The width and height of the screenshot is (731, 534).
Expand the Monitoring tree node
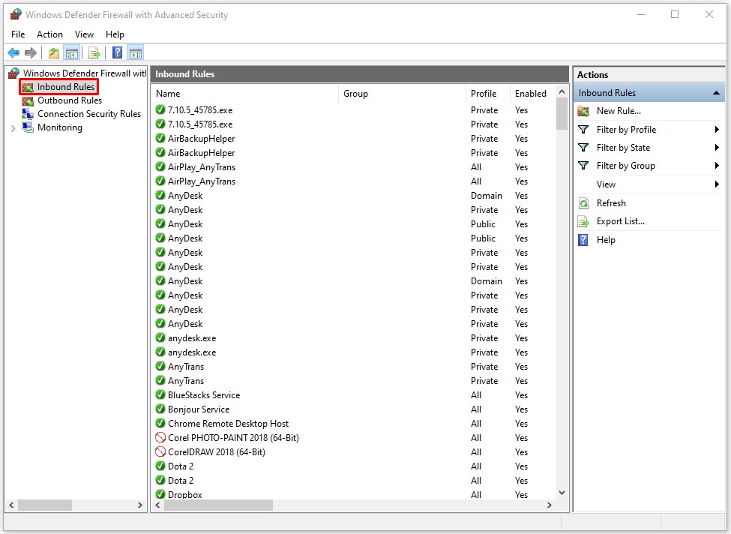point(13,128)
